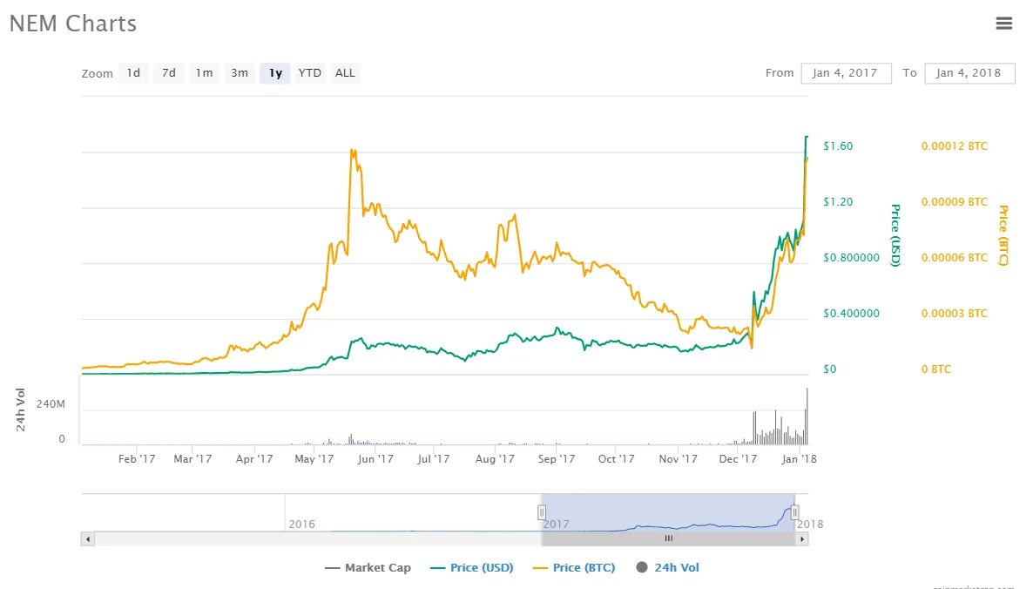This screenshot has height=589, width=1033.
Task: Click the 0.00006 BTC axis label
Action: (x=955, y=258)
